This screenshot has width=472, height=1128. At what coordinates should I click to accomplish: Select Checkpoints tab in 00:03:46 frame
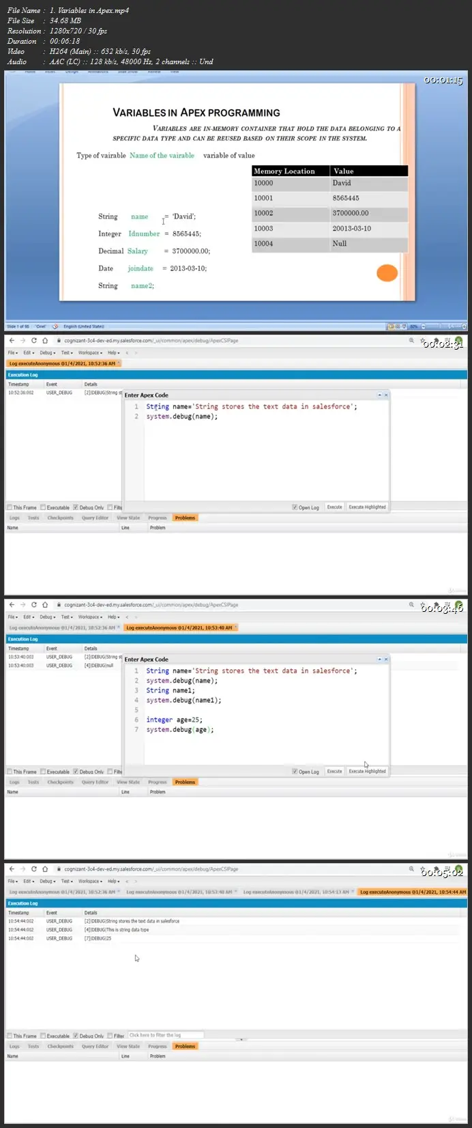60,782
